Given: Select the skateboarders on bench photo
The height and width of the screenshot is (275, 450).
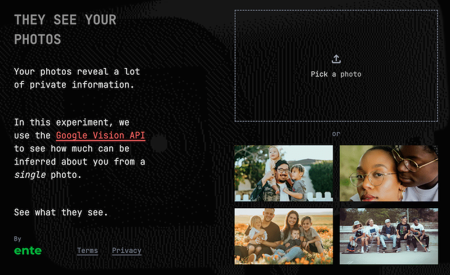Looking at the screenshot, I should click(389, 236).
